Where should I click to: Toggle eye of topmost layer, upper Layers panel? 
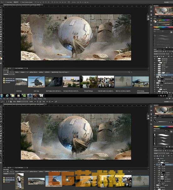(154, 59)
